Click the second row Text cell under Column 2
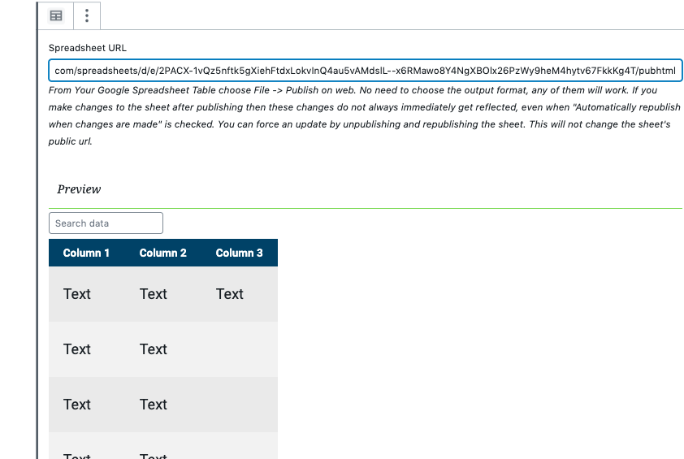684x459 pixels. point(163,349)
